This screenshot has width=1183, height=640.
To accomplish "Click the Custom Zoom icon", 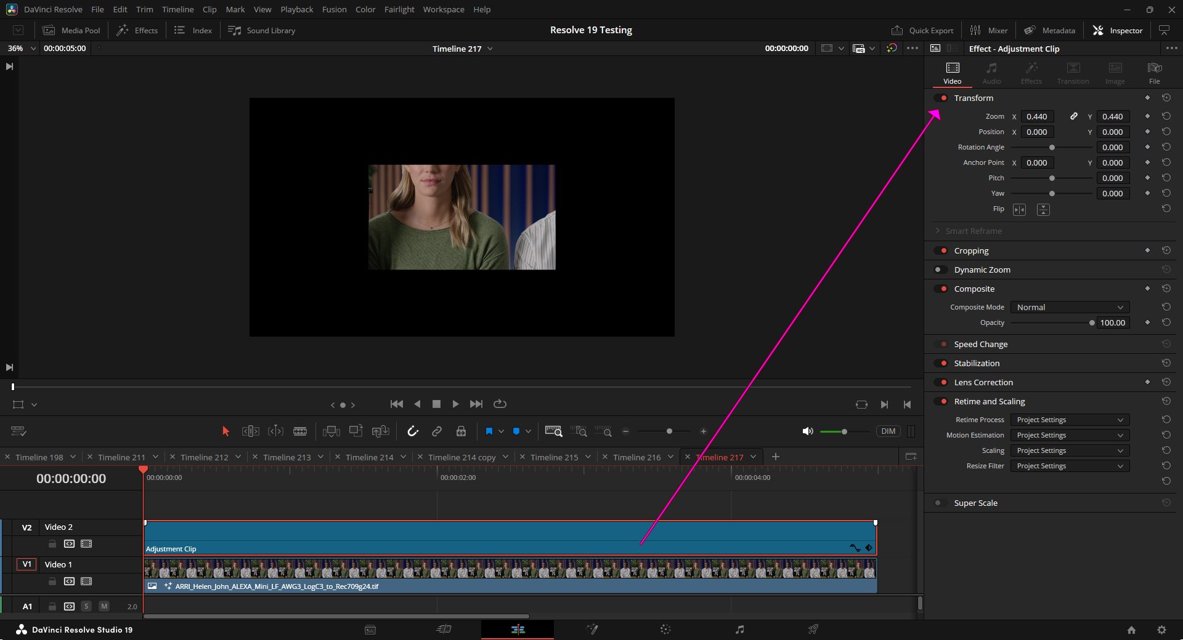I will tap(603, 431).
